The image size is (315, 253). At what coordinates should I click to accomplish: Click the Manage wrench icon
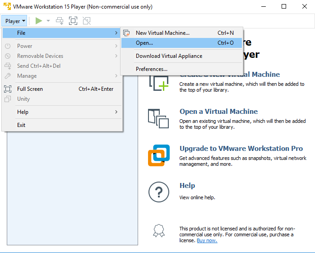coord(8,76)
